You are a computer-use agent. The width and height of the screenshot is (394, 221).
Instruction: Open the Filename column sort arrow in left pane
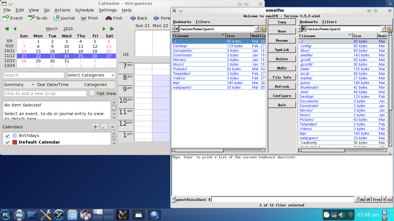(223, 36)
